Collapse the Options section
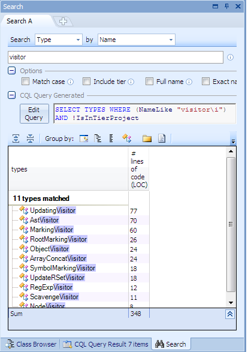248x352 pixels. (x=11, y=71)
